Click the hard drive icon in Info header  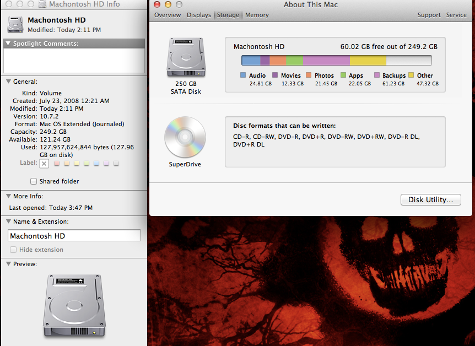pos(15,25)
